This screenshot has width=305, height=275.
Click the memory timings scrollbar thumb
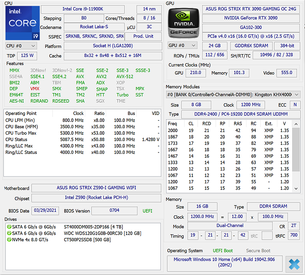pyautogui.click(x=296, y=150)
